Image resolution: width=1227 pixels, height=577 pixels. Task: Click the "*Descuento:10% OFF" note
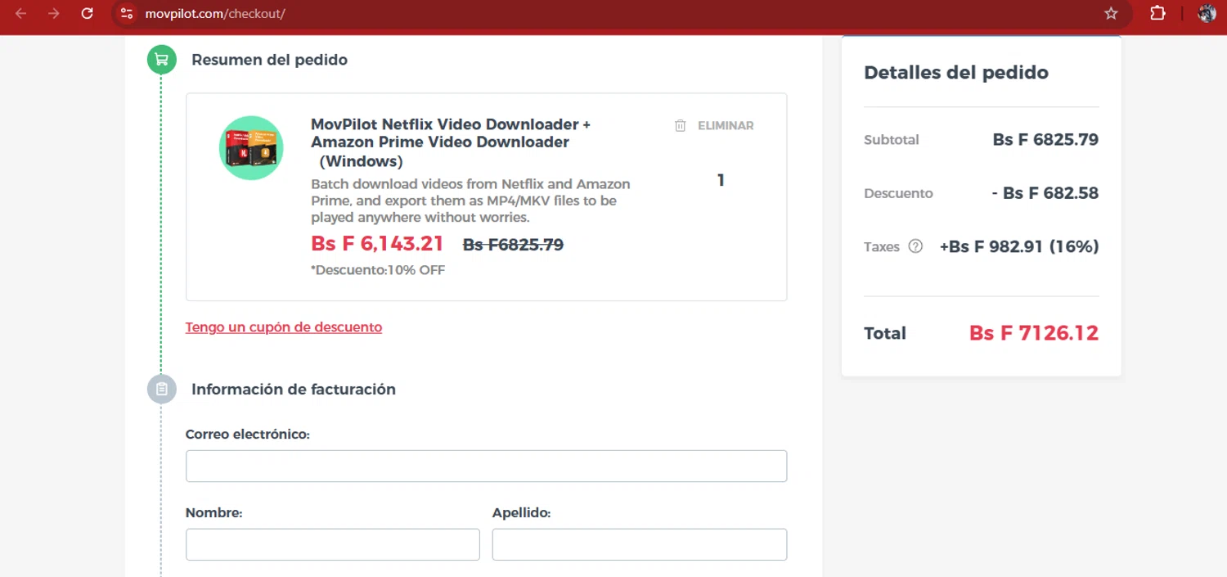(x=378, y=270)
